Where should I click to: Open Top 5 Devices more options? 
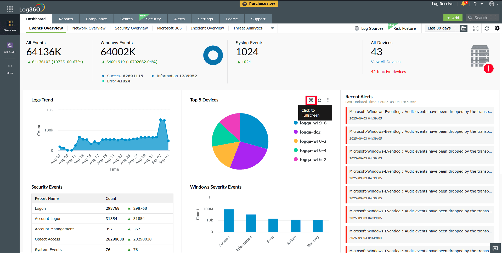click(328, 100)
